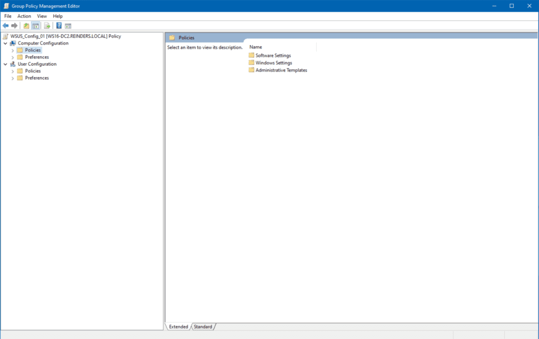Minimize the Group Policy Management Editor window
The image size is (539, 339).
pyautogui.click(x=494, y=6)
